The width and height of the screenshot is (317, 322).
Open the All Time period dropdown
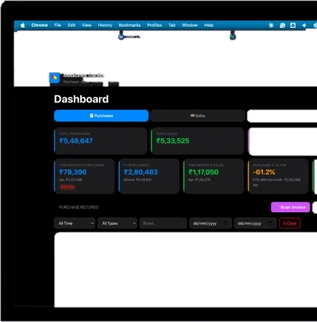(x=74, y=224)
